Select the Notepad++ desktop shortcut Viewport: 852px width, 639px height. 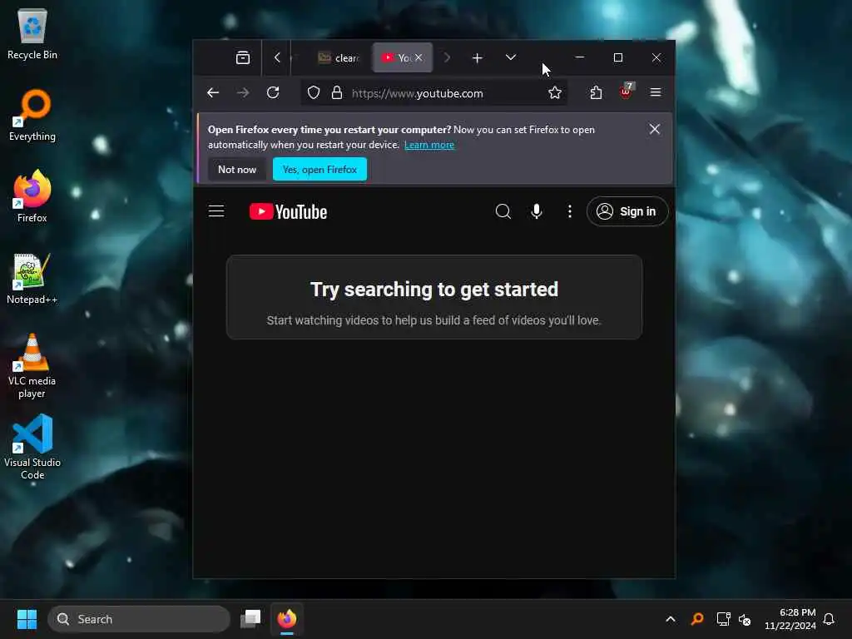[32, 278]
